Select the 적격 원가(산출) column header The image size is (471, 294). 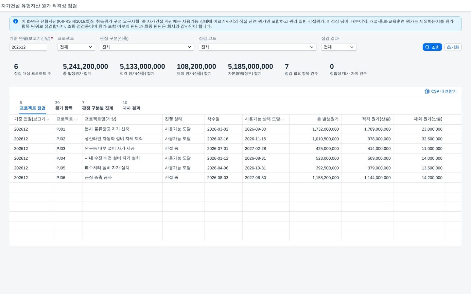[x=367, y=119]
